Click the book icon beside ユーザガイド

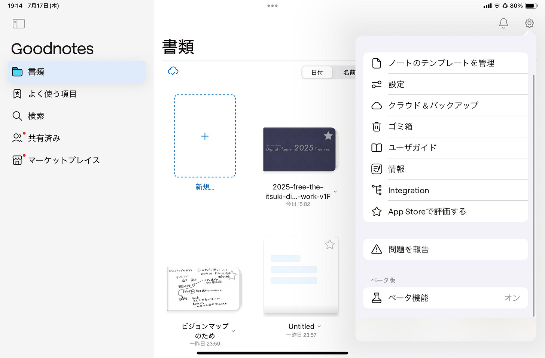[377, 148]
